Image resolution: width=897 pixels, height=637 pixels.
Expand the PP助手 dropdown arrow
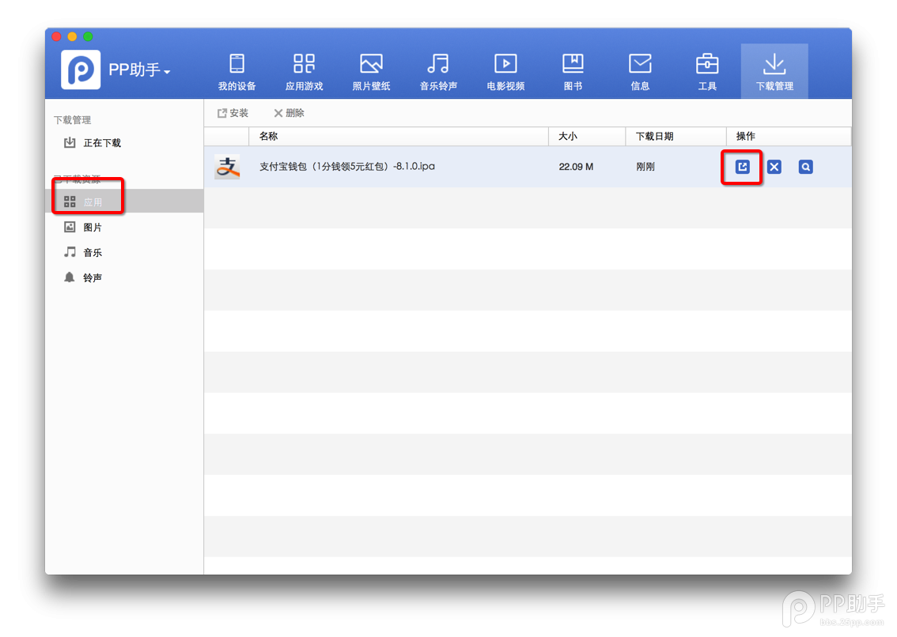tap(167, 72)
